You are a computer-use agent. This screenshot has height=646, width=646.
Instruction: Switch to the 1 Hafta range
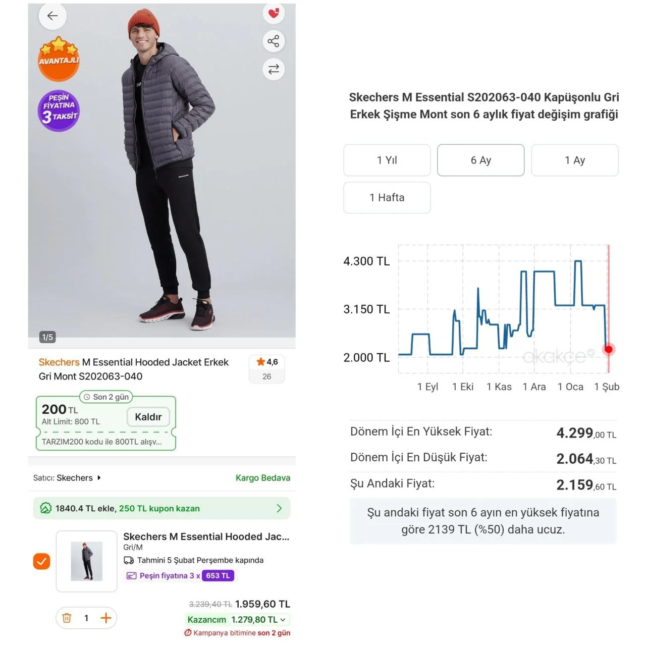[387, 197]
